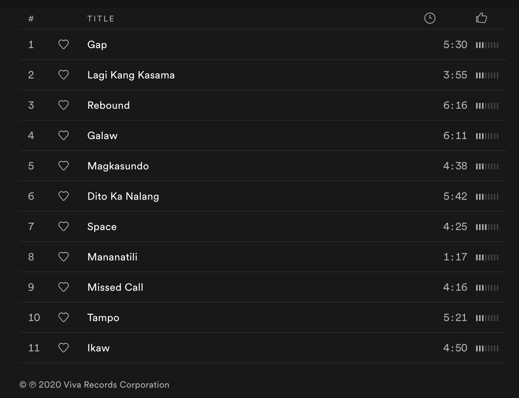The image size is (519, 398).
Task: Save Rebound using its heart icon
Action: [x=64, y=105]
